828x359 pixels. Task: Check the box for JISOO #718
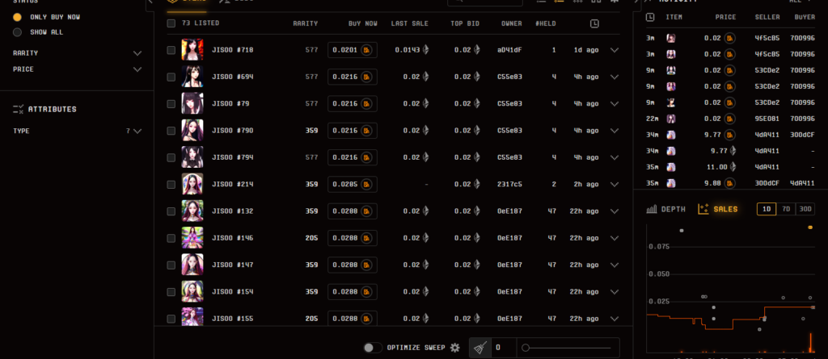pyautogui.click(x=171, y=50)
